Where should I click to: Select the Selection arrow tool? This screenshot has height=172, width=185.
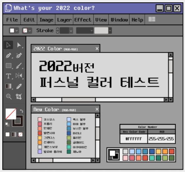8,45
